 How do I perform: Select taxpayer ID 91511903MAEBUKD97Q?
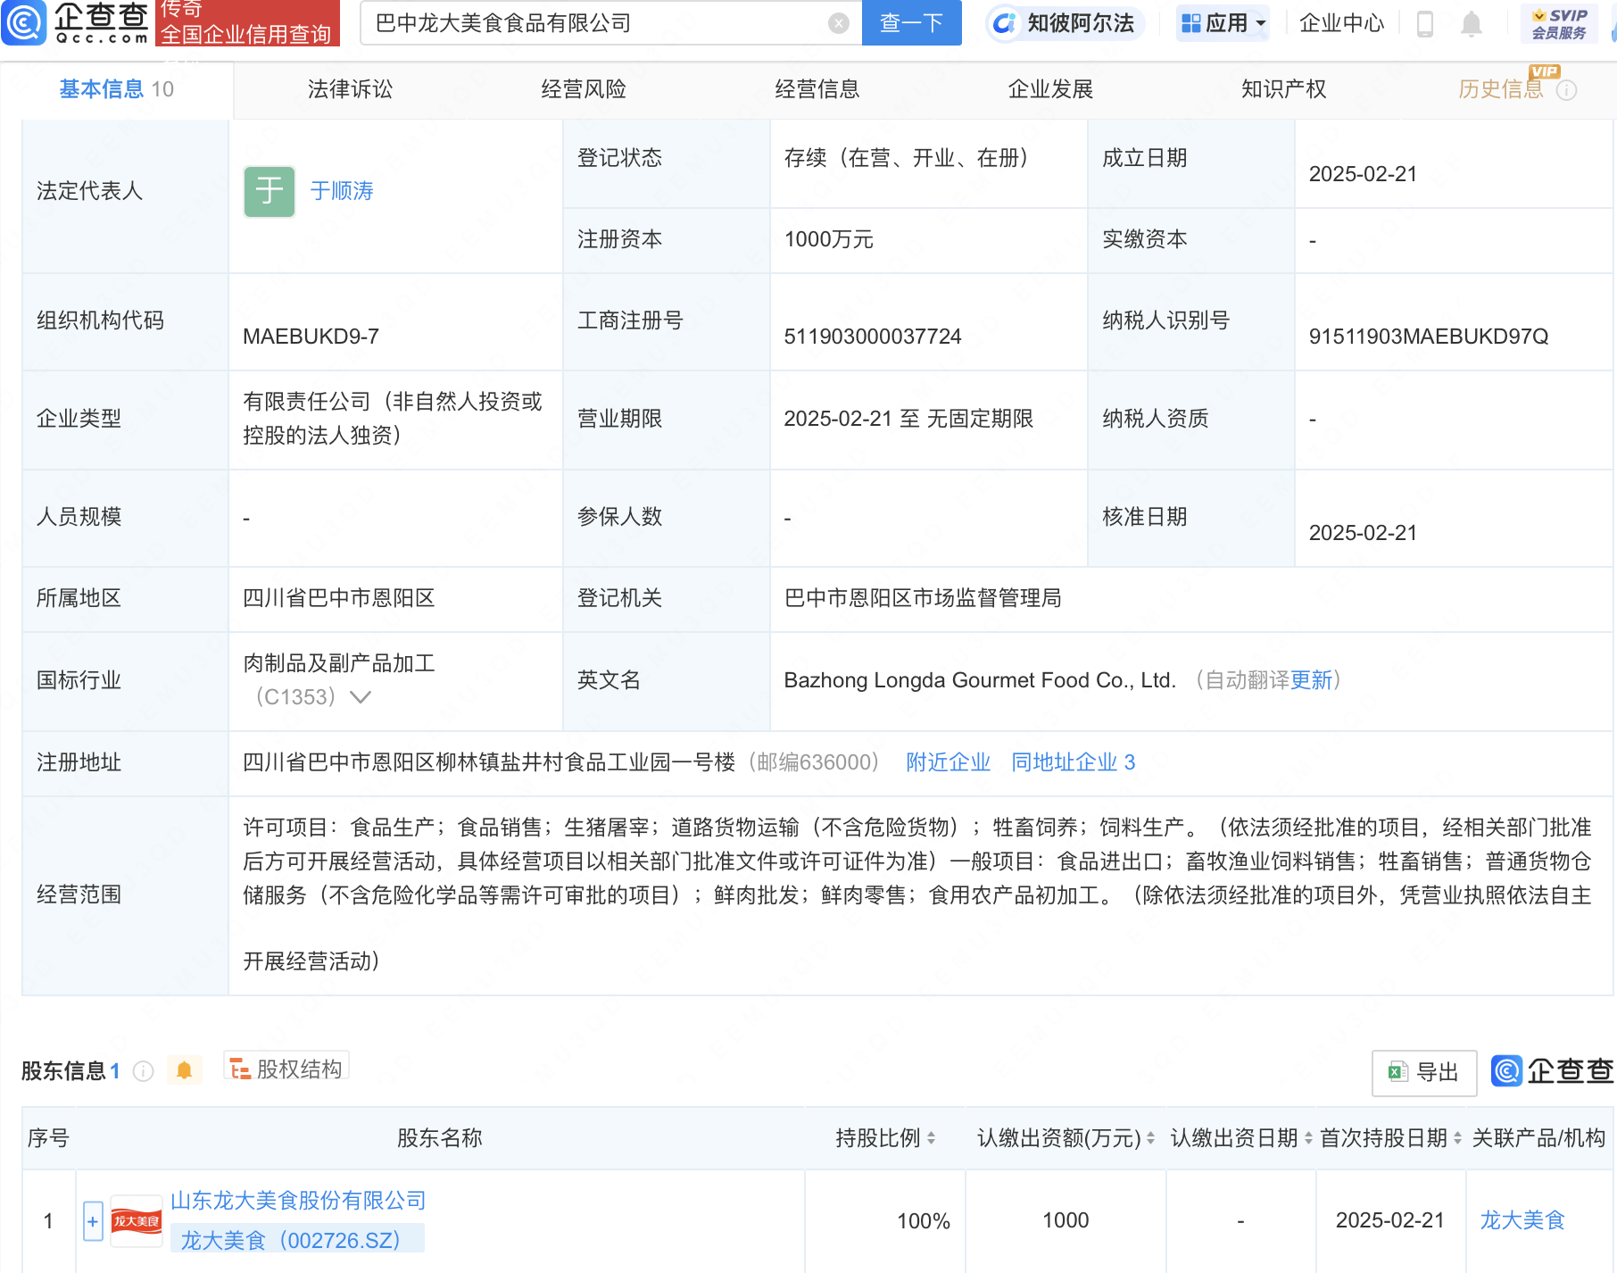tap(1429, 337)
